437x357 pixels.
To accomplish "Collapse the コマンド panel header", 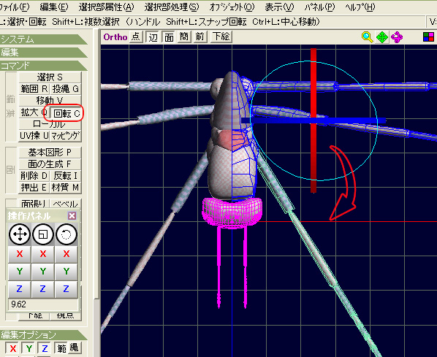I will 43,66.
